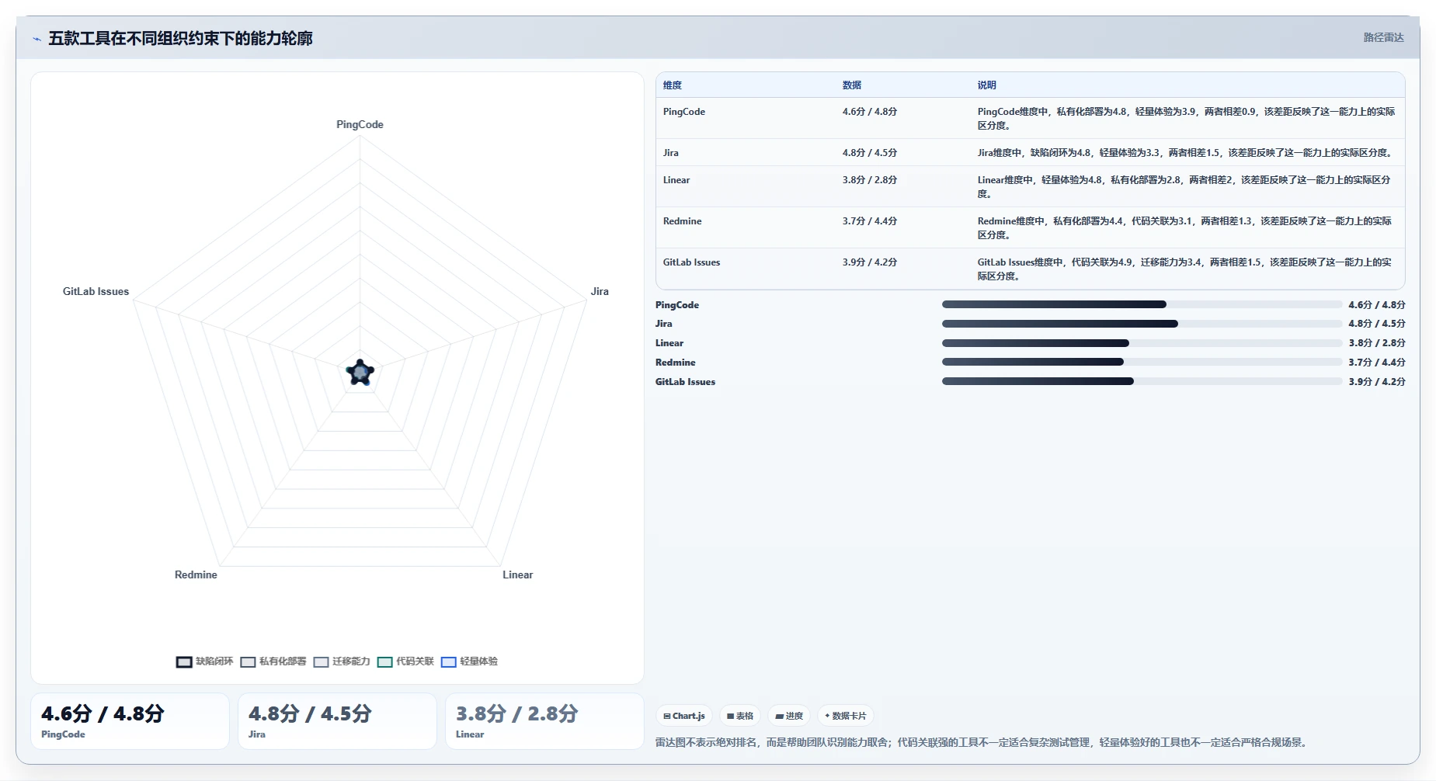This screenshot has height=781, width=1436.
Task: Select the PingCode row name in the table
Action: [684, 112]
